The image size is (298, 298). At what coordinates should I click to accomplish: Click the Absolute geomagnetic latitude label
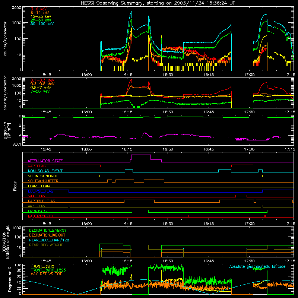(x=257, y=267)
